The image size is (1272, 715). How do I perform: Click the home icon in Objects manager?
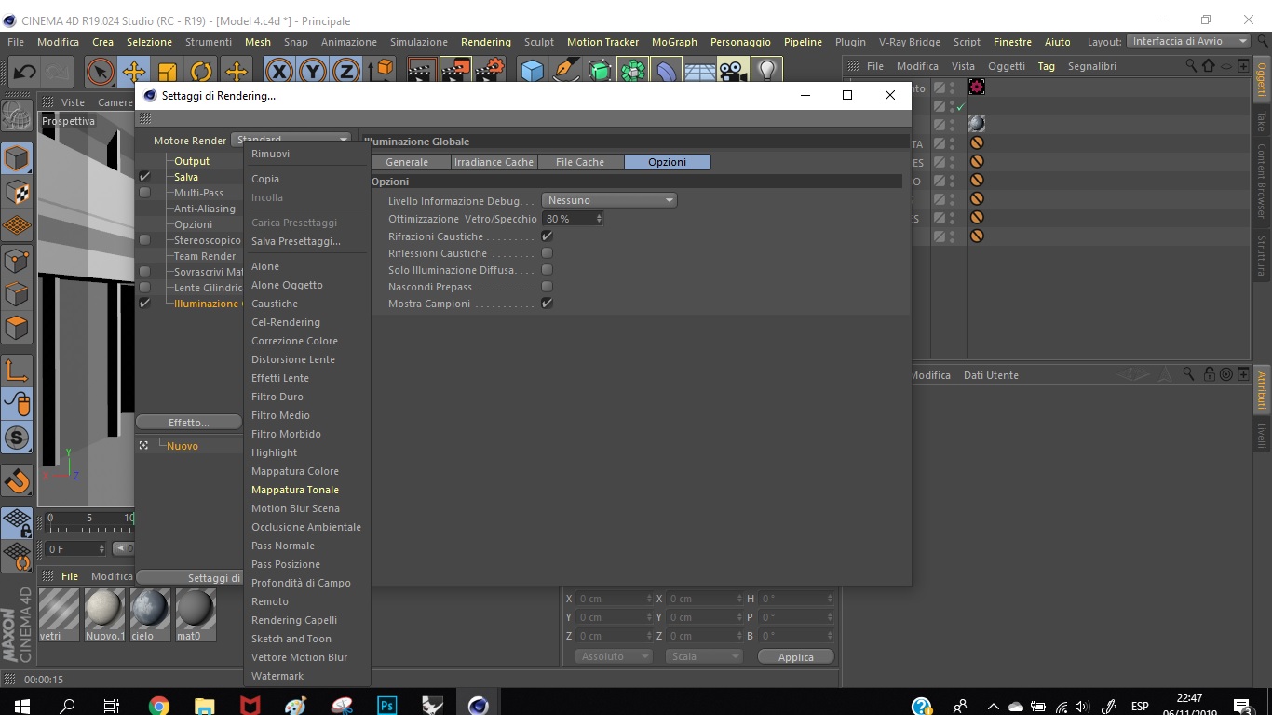[1209, 66]
